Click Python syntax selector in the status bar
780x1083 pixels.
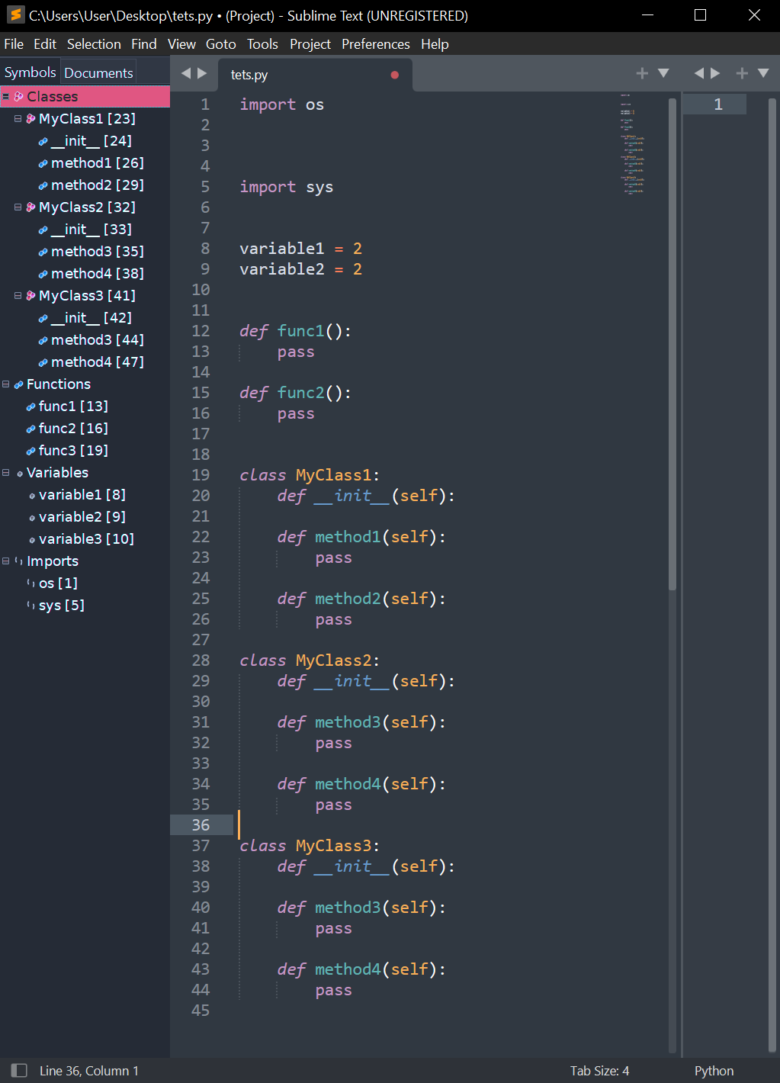(713, 1070)
